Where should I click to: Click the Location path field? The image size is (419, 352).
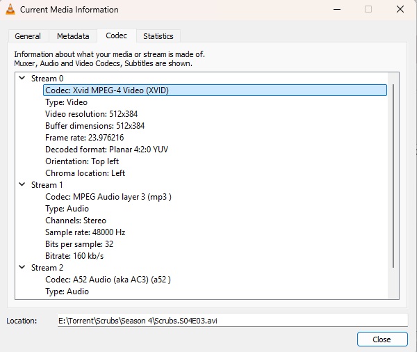coord(233,321)
